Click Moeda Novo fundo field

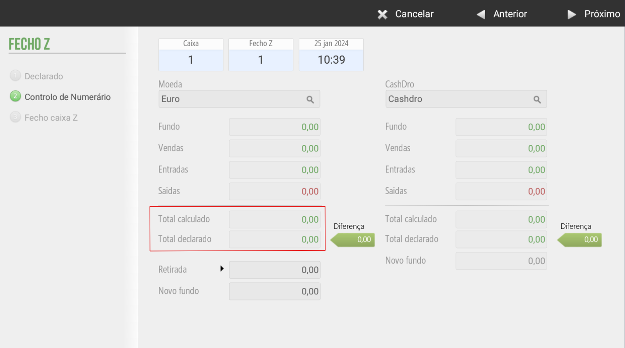pos(275,291)
